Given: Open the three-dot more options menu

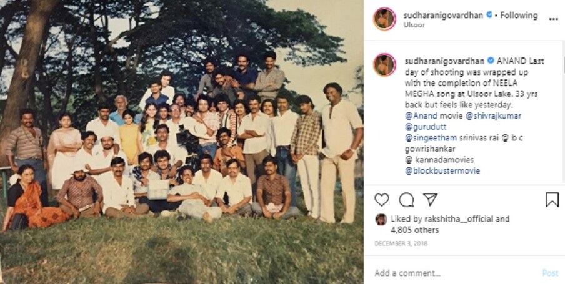Looking at the screenshot, I should (x=553, y=19).
